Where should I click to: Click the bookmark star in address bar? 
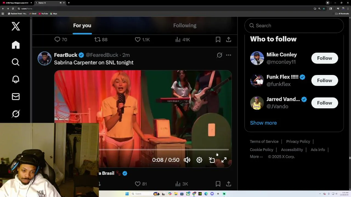(324, 8)
